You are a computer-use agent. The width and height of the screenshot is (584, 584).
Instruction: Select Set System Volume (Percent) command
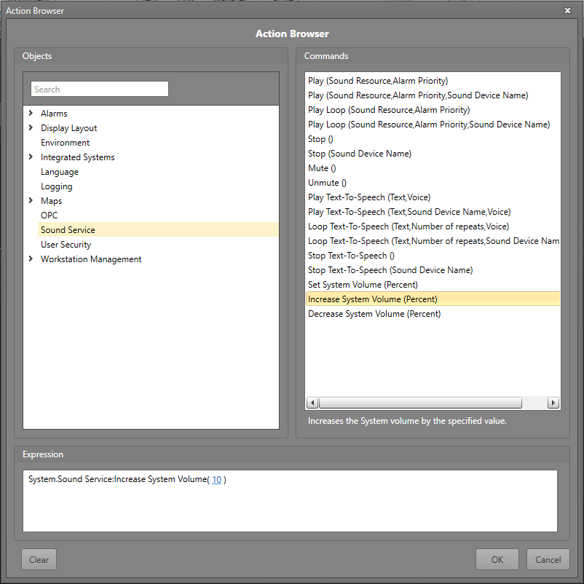tap(363, 285)
